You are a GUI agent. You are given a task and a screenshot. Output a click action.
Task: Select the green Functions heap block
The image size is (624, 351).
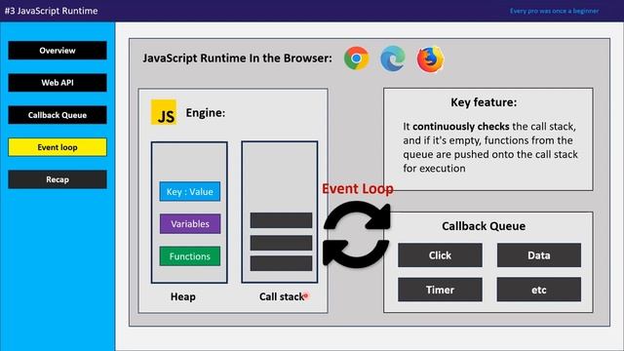coord(190,256)
